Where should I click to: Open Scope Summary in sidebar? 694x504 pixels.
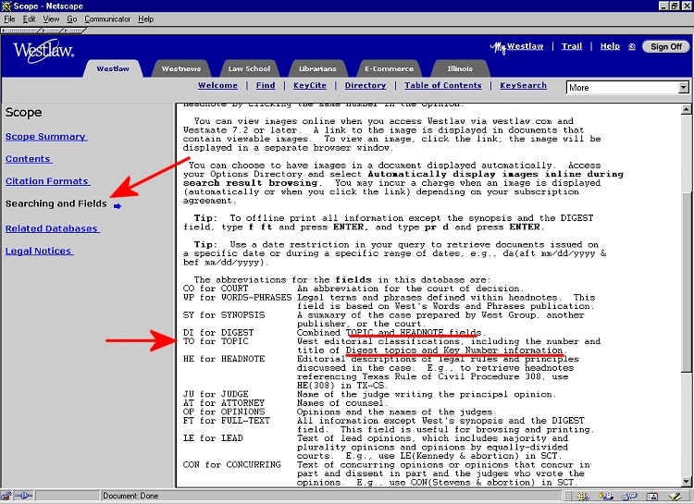[46, 137]
